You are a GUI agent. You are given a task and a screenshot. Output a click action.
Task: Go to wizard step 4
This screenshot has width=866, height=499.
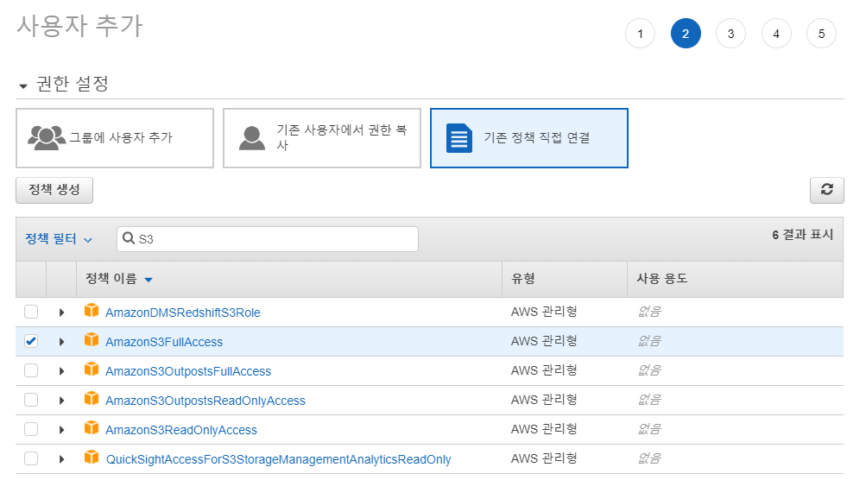click(x=776, y=34)
